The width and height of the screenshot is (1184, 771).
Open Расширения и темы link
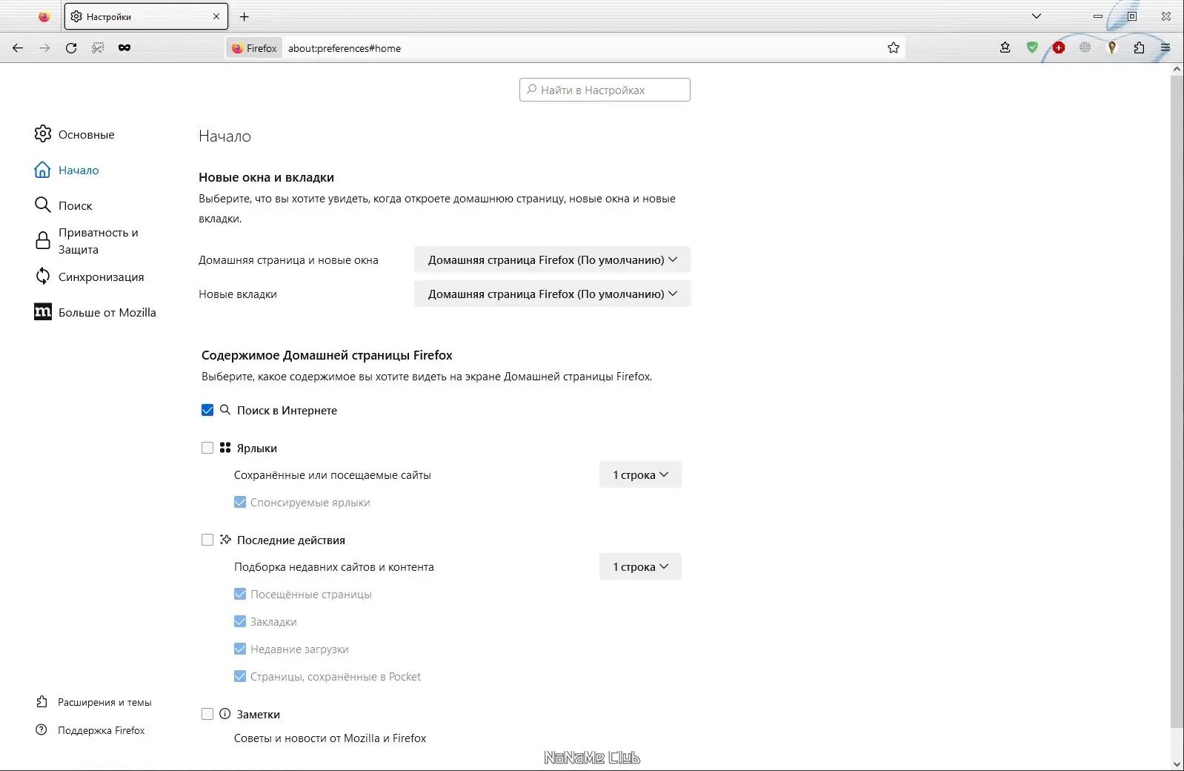click(x=94, y=702)
